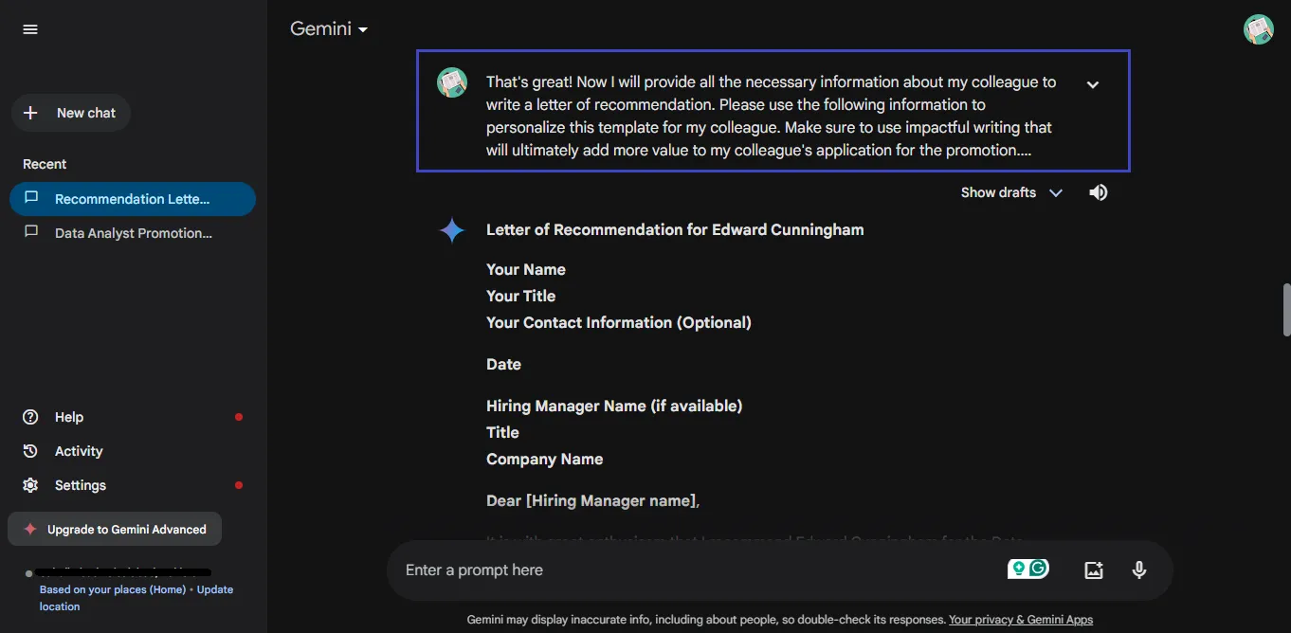1291x633 pixels.
Task: Open the Your privacy & Gemini Apps link
Action: [1021, 619]
